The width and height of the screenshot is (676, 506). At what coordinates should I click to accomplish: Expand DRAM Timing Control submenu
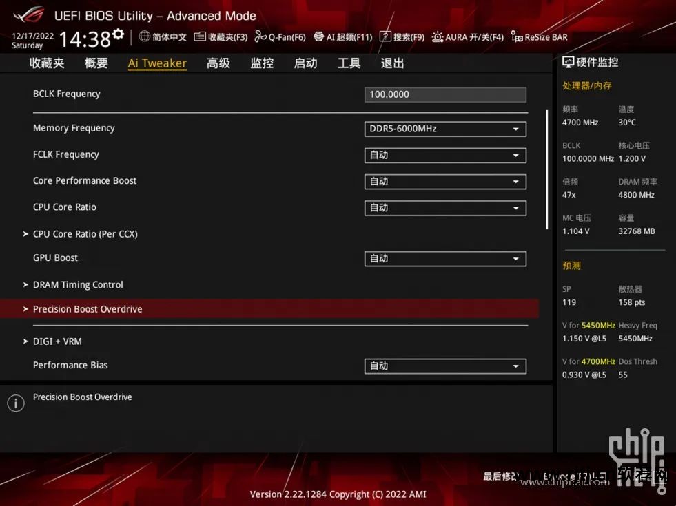(x=78, y=284)
